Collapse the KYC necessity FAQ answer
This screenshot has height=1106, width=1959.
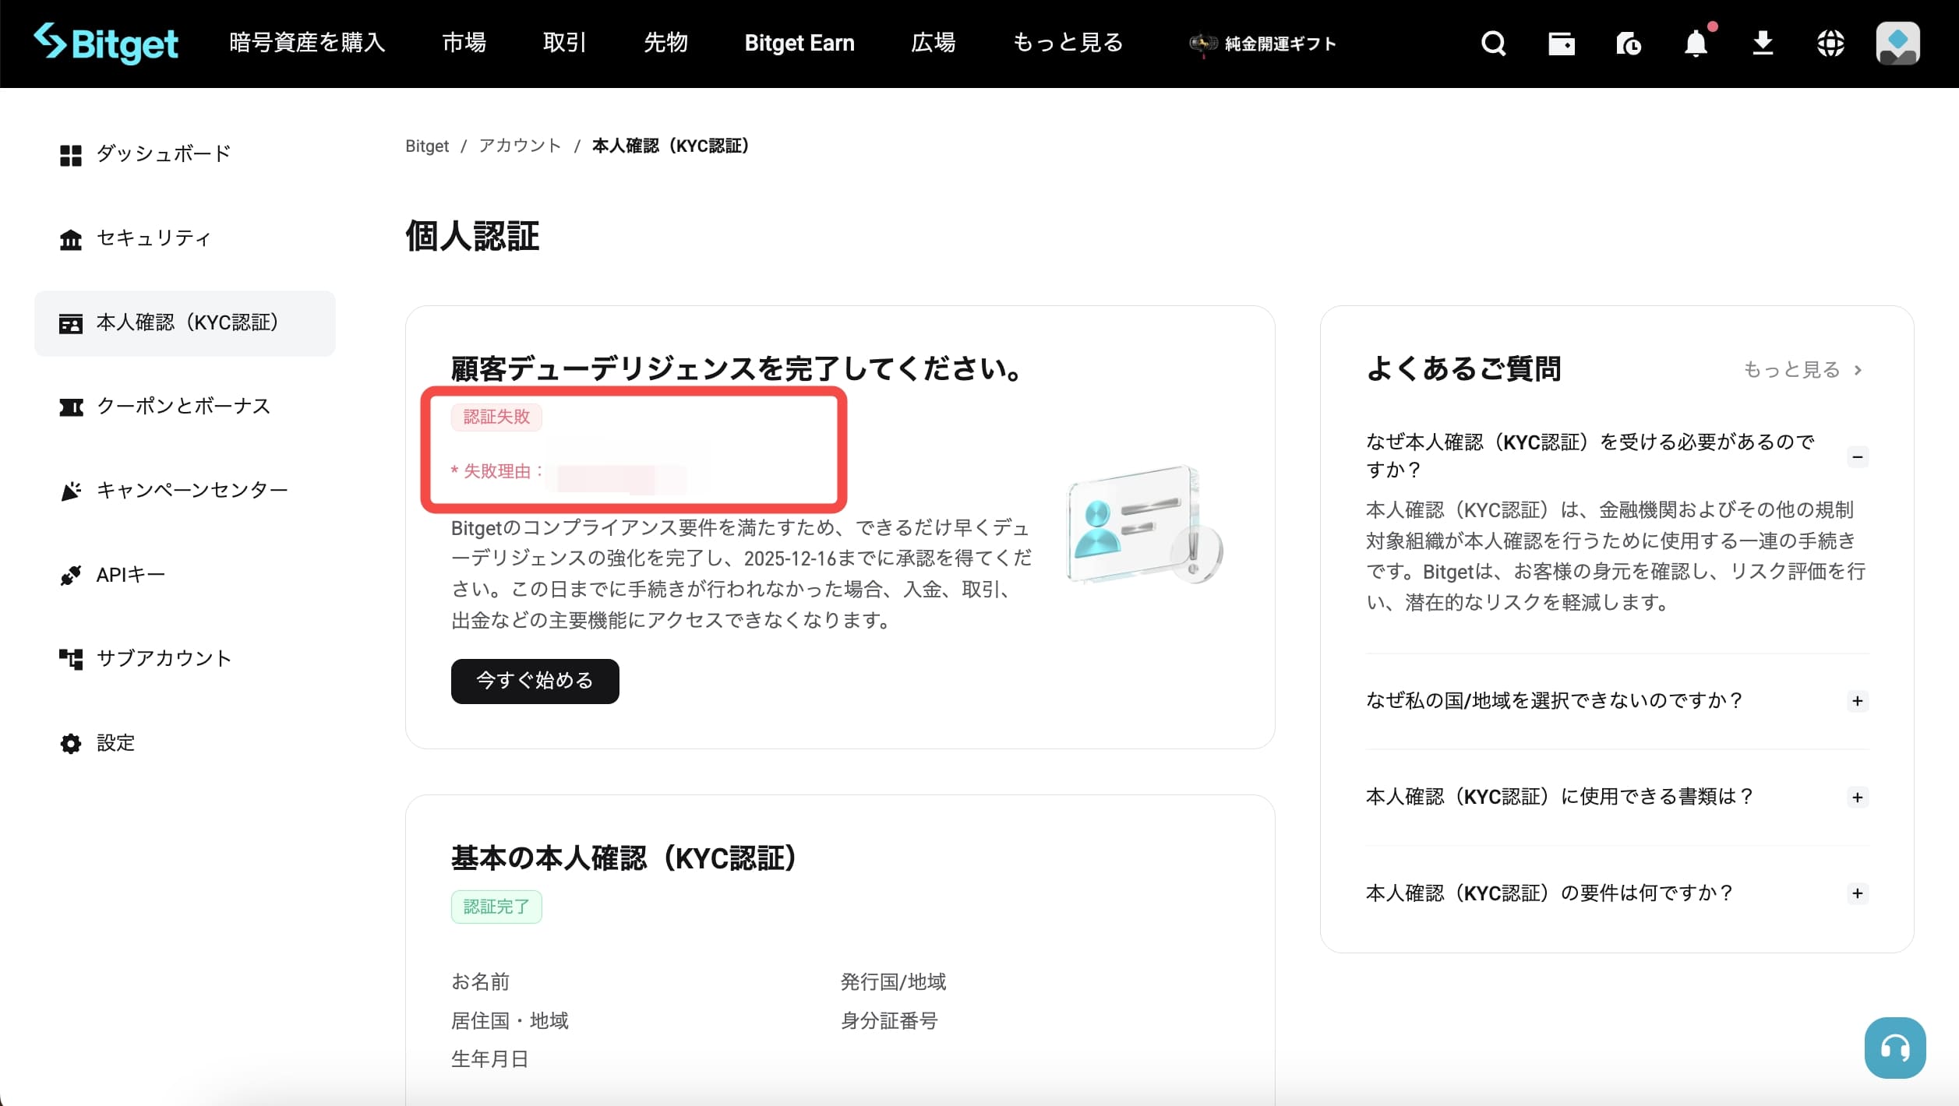[1858, 457]
